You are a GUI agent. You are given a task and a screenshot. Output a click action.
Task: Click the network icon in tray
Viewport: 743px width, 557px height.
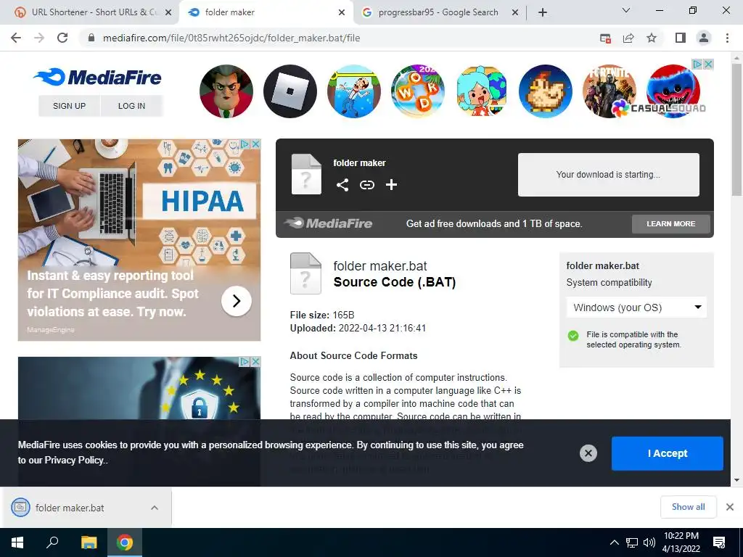(632, 542)
